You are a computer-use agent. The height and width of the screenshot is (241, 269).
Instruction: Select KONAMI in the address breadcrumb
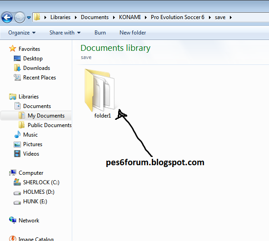(x=130, y=17)
